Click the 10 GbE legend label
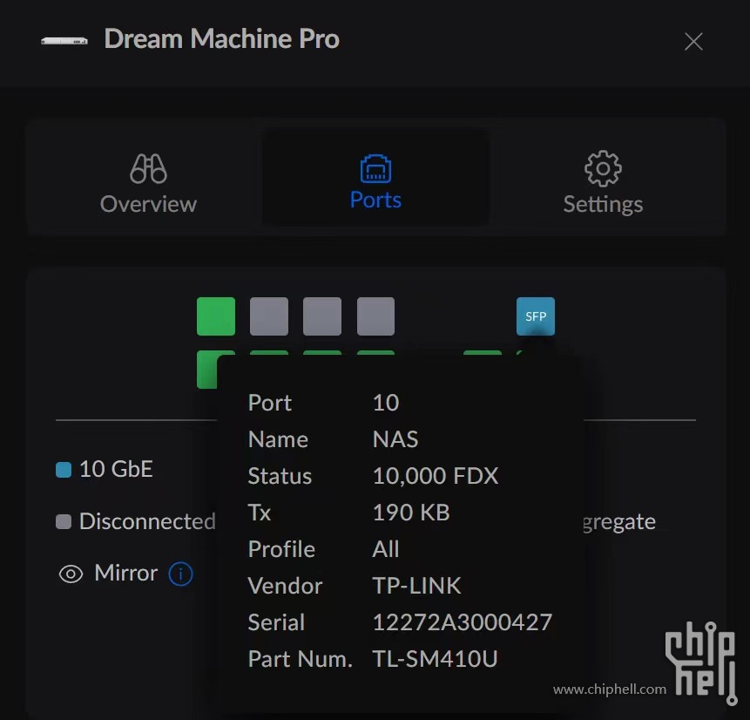The image size is (750, 720). 116,469
